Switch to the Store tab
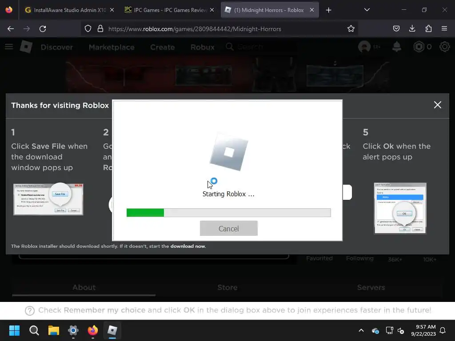 click(x=227, y=287)
